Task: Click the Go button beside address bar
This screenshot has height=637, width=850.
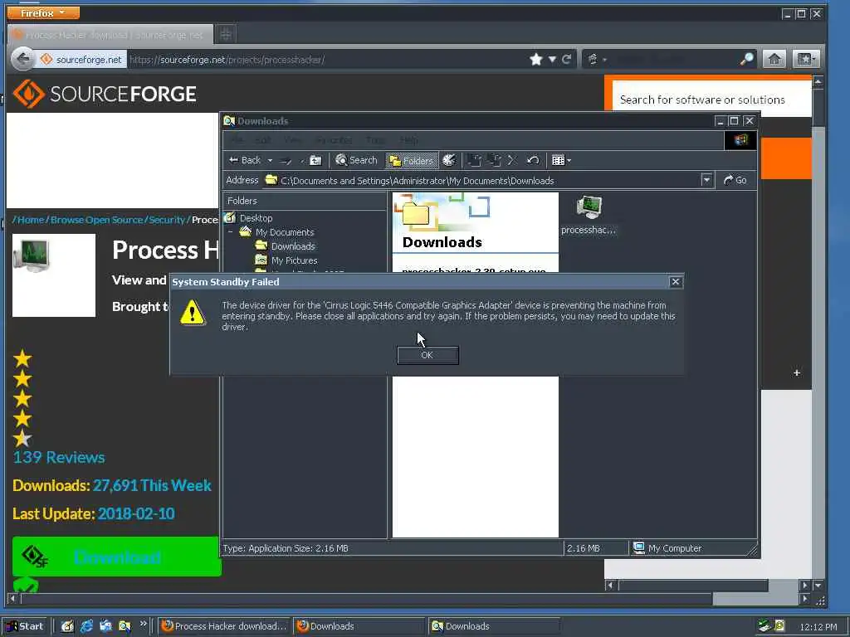Action: click(x=735, y=180)
